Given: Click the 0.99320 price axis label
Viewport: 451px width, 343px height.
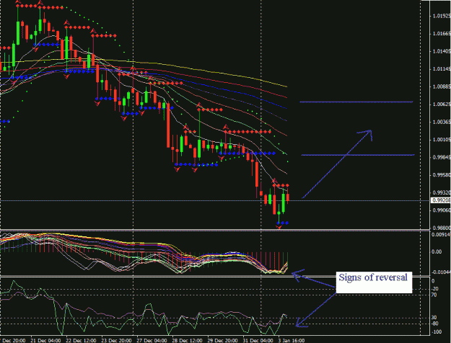Looking at the screenshot, I should point(442,193).
